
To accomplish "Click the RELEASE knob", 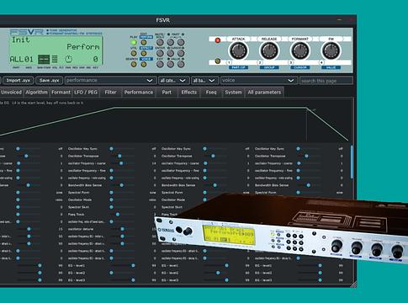I will point(269,51).
